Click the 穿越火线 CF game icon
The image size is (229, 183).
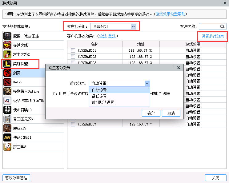7,45
